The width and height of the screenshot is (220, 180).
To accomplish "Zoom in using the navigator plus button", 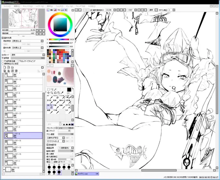I will tap(40, 30).
